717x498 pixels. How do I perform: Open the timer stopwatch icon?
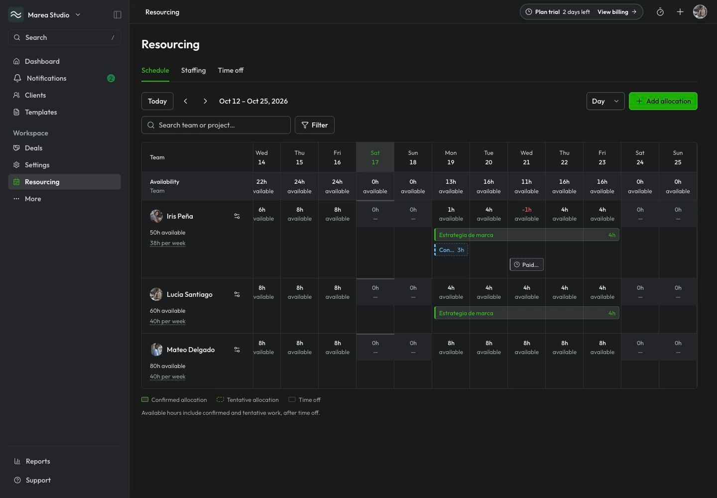coord(660,12)
